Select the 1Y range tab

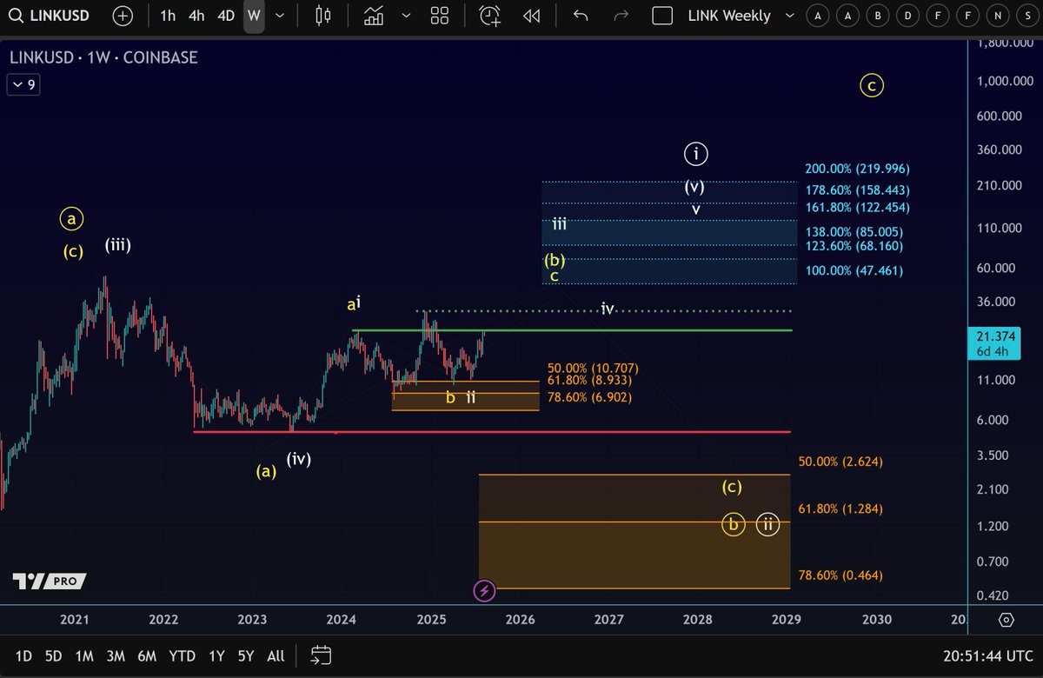pyautogui.click(x=216, y=656)
